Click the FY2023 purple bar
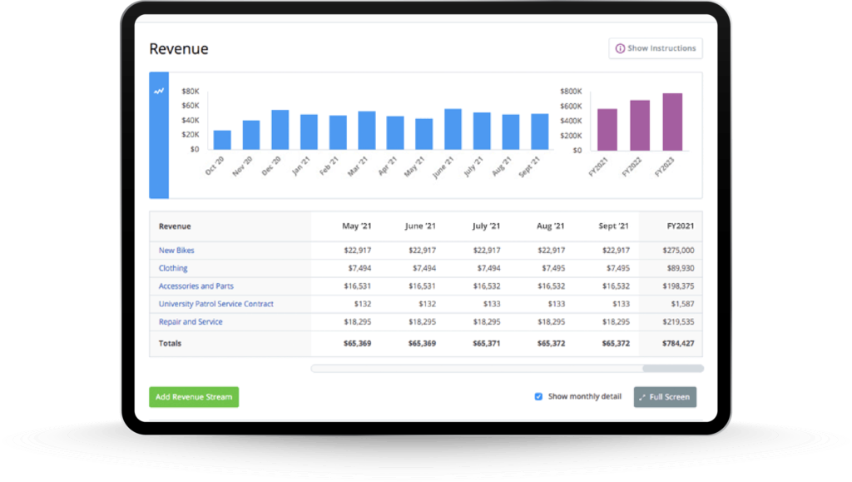 [x=672, y=122]
